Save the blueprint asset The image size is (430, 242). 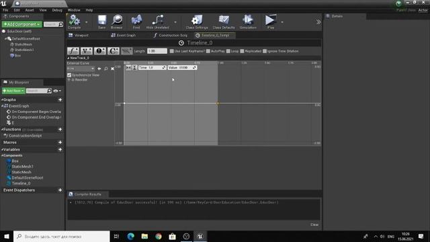(101, 22)
